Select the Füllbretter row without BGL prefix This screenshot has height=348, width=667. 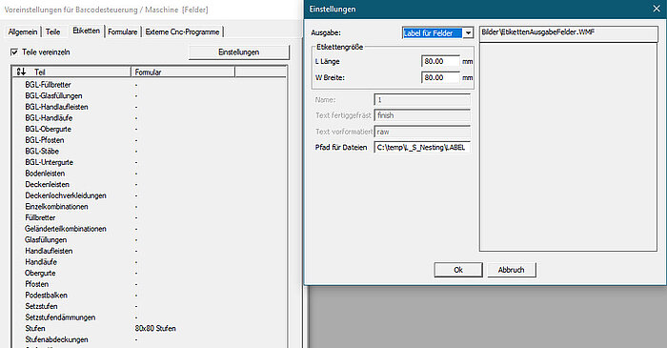pyautogui.click(x=149, y=217)
